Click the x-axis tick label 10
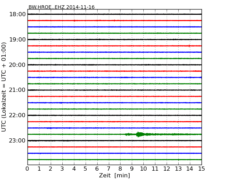This screenshot has height=183, width=229. coord(143,169)
